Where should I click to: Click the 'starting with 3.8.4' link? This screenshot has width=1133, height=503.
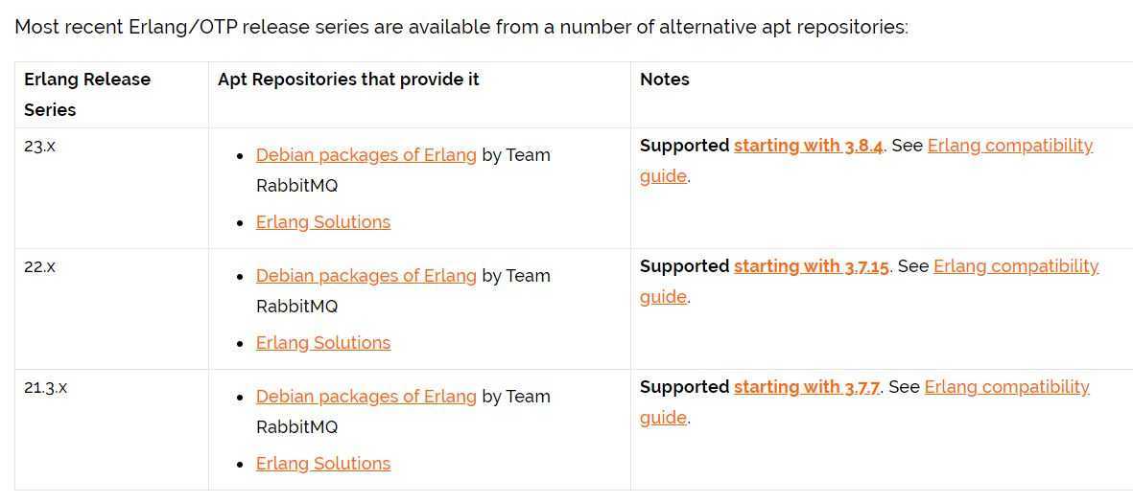pyautogui.click(x=809, y=146)
